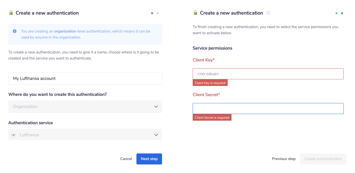Click the 'Client Key is required' error label
355x173 pixels.
click(210, 83)
